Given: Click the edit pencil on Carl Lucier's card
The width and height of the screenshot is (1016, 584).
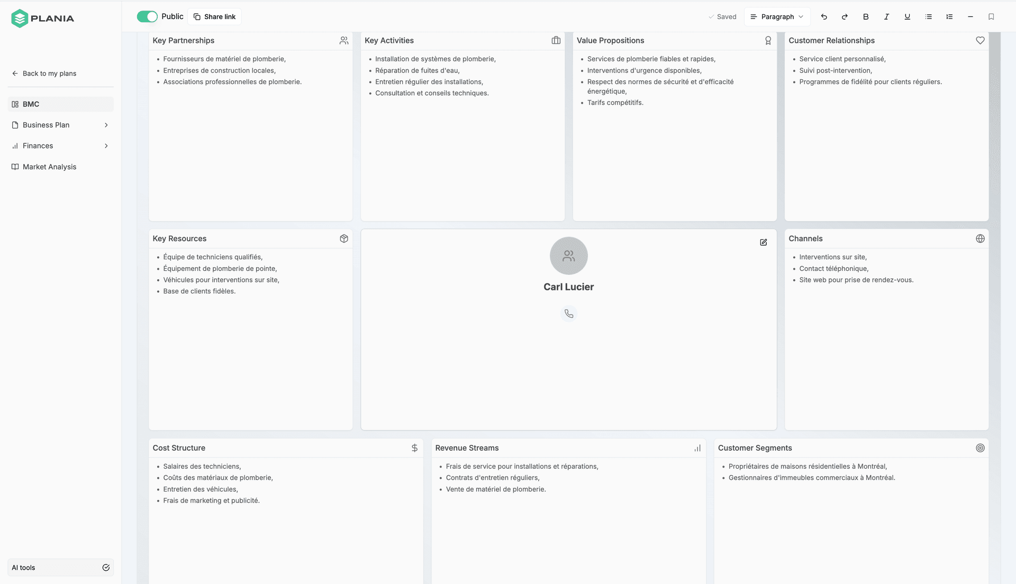Looking at the screenshot, I should click(x=763, y=242).
